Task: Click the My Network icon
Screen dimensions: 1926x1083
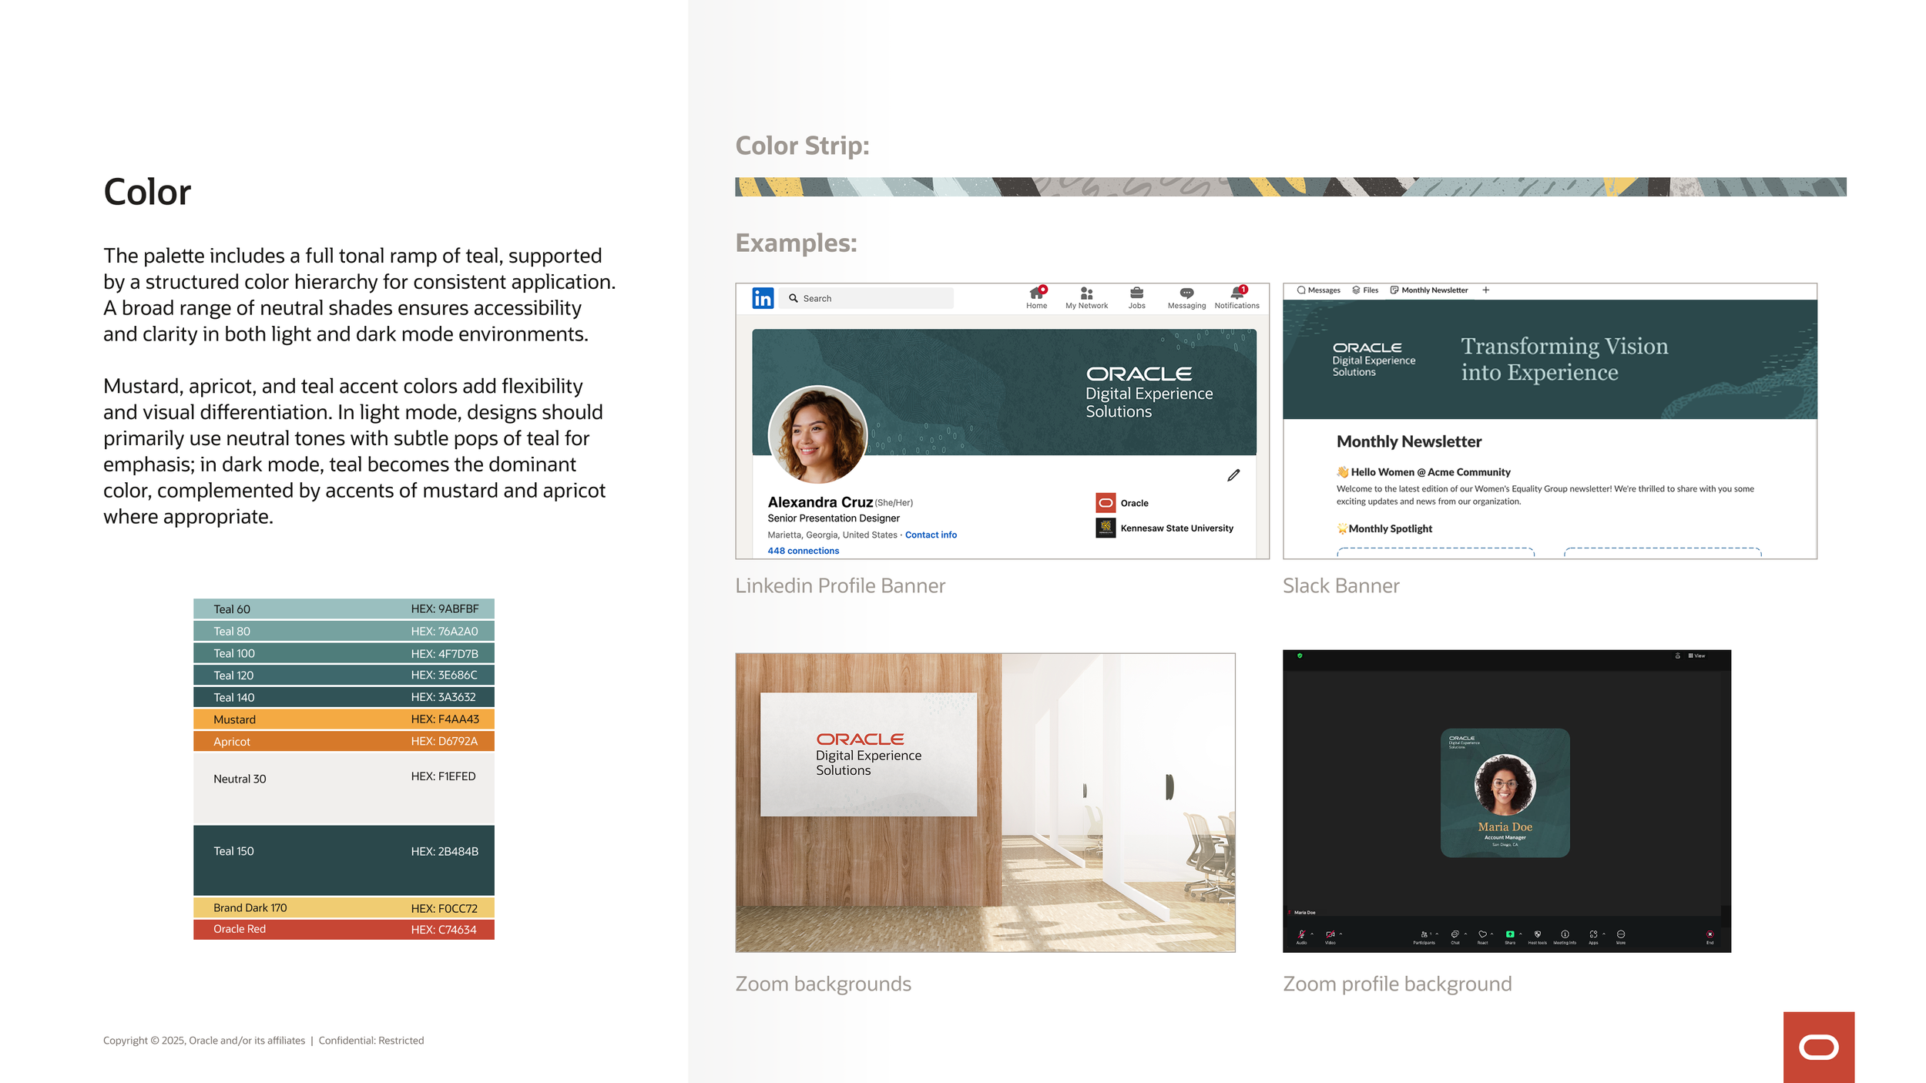Action: tap(1086, 293)
